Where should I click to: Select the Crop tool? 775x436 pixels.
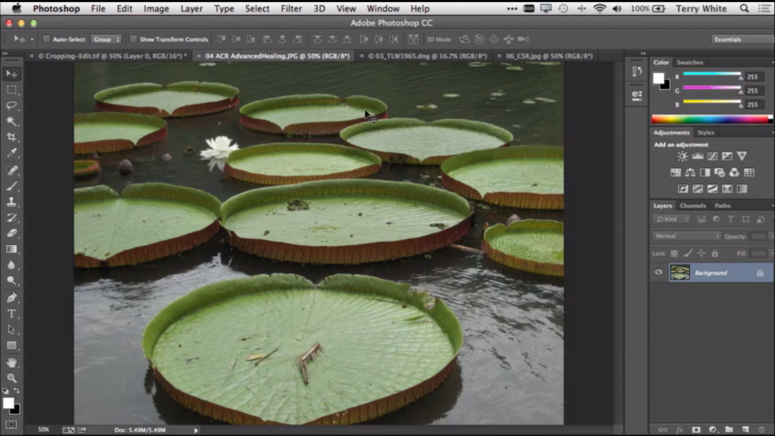12,137
